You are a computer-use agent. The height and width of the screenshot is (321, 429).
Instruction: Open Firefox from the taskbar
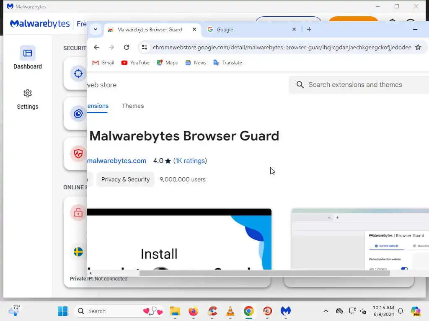pyautogui.click(x=194, y=311)
